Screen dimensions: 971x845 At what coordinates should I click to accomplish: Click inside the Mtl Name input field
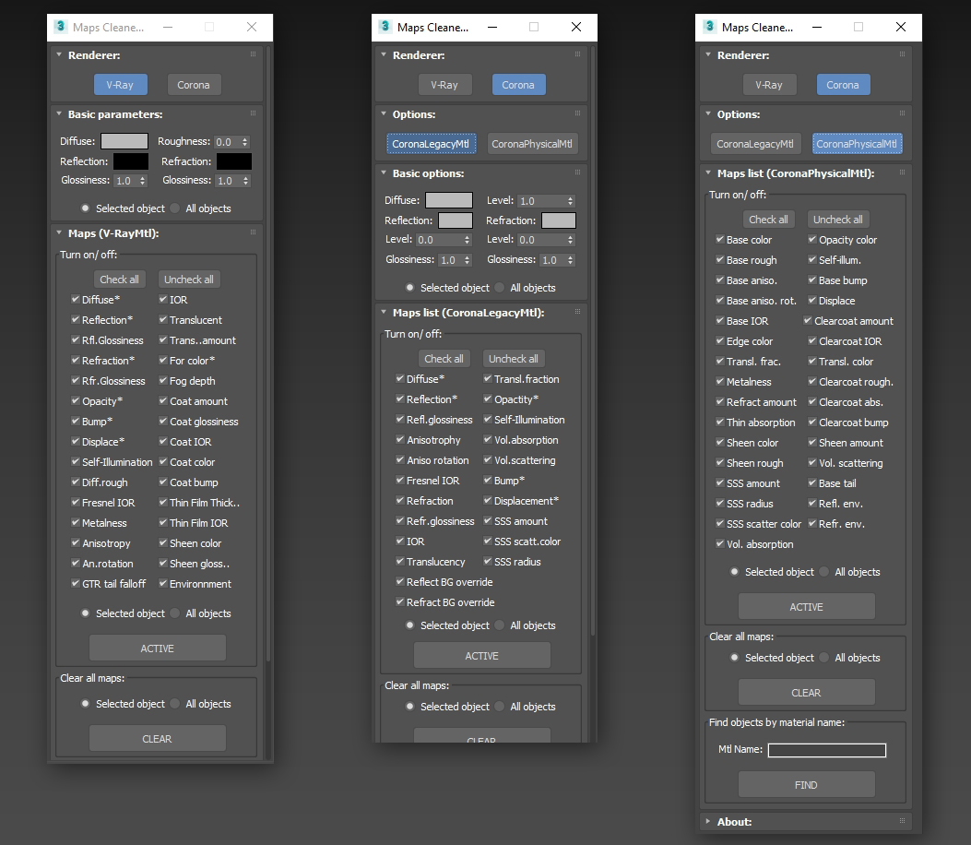[826, 750]
